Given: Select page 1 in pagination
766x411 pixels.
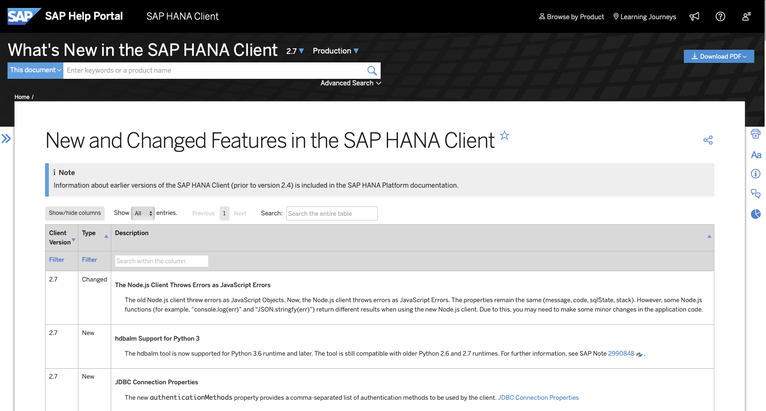Looking at the screenshot, I should (224, 213).
